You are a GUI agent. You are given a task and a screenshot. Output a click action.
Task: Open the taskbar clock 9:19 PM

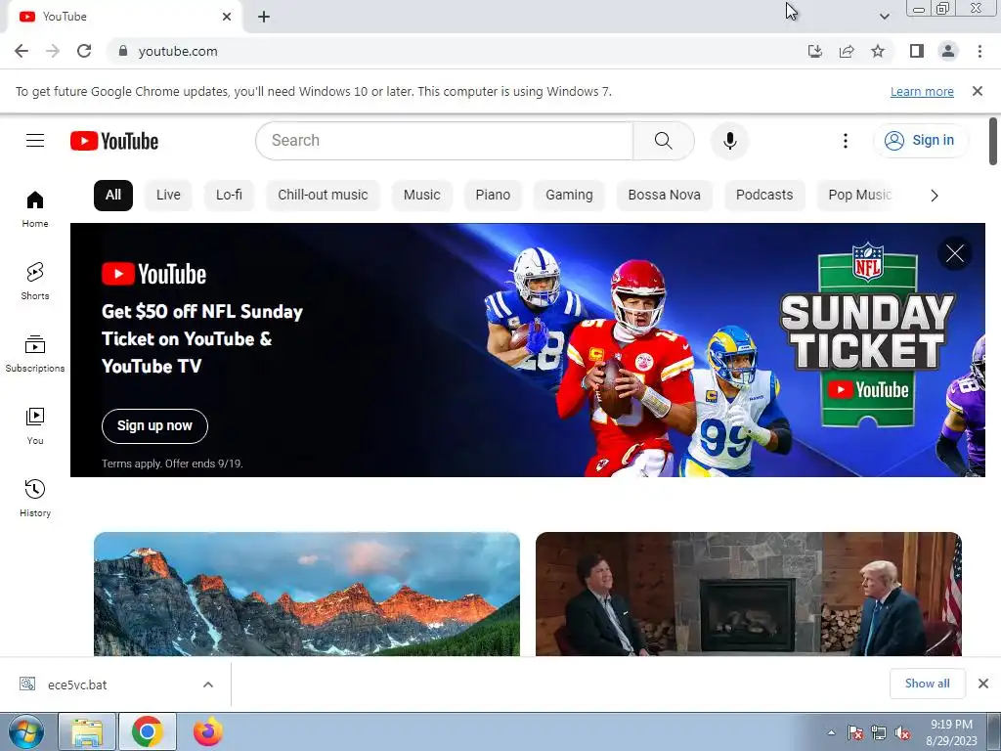click(951, 732)
